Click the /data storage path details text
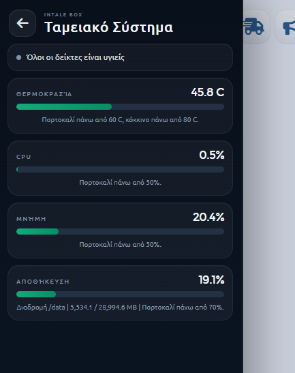This screenshot has height=373, width=295. 120,308
